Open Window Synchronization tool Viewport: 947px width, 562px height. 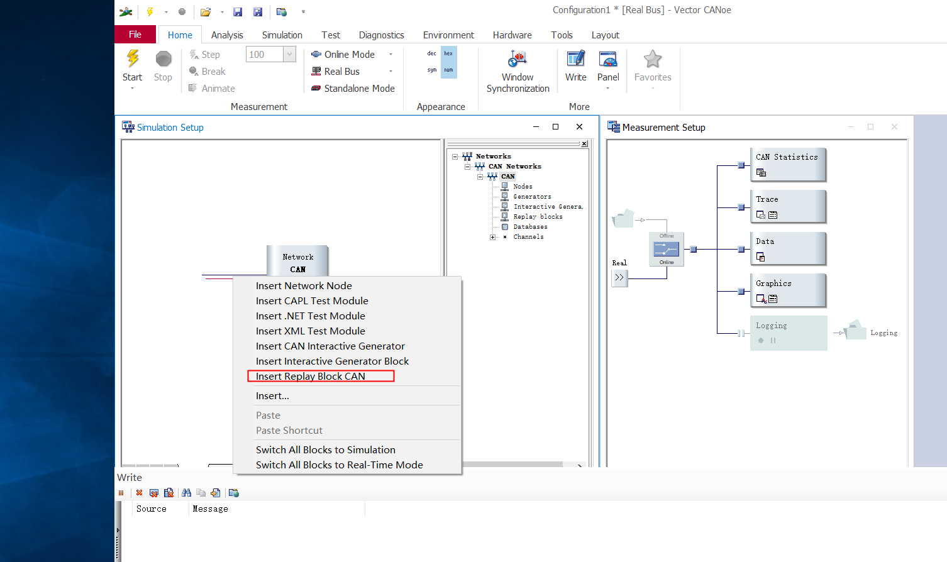[x=518, y=71]
